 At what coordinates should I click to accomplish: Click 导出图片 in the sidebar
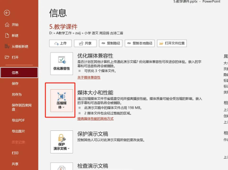click(19, 131)
